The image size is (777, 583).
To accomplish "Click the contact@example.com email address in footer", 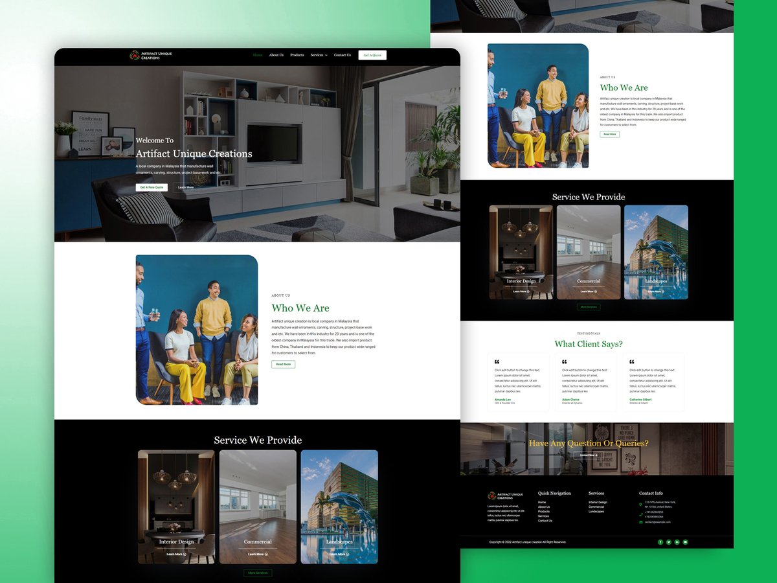I will 658,522.
